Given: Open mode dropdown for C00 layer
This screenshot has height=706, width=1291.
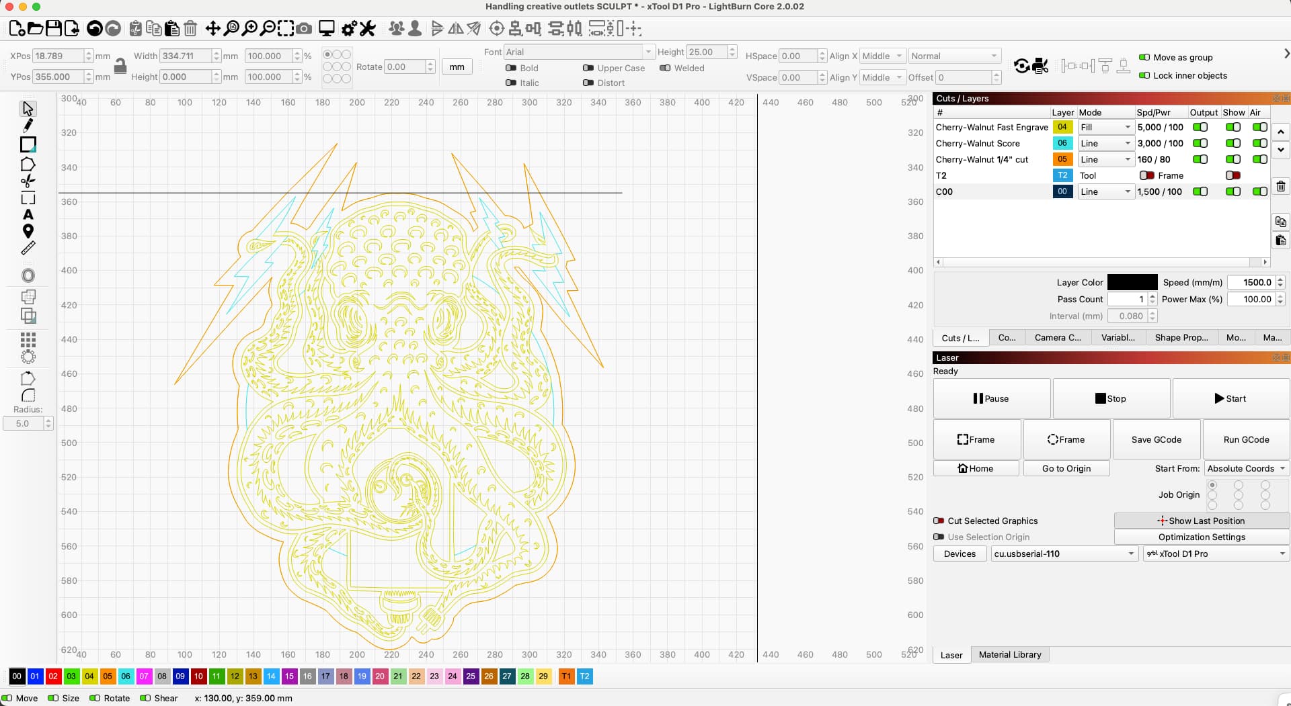Looking at the screenshot, I should click(x=1106, y=191).
